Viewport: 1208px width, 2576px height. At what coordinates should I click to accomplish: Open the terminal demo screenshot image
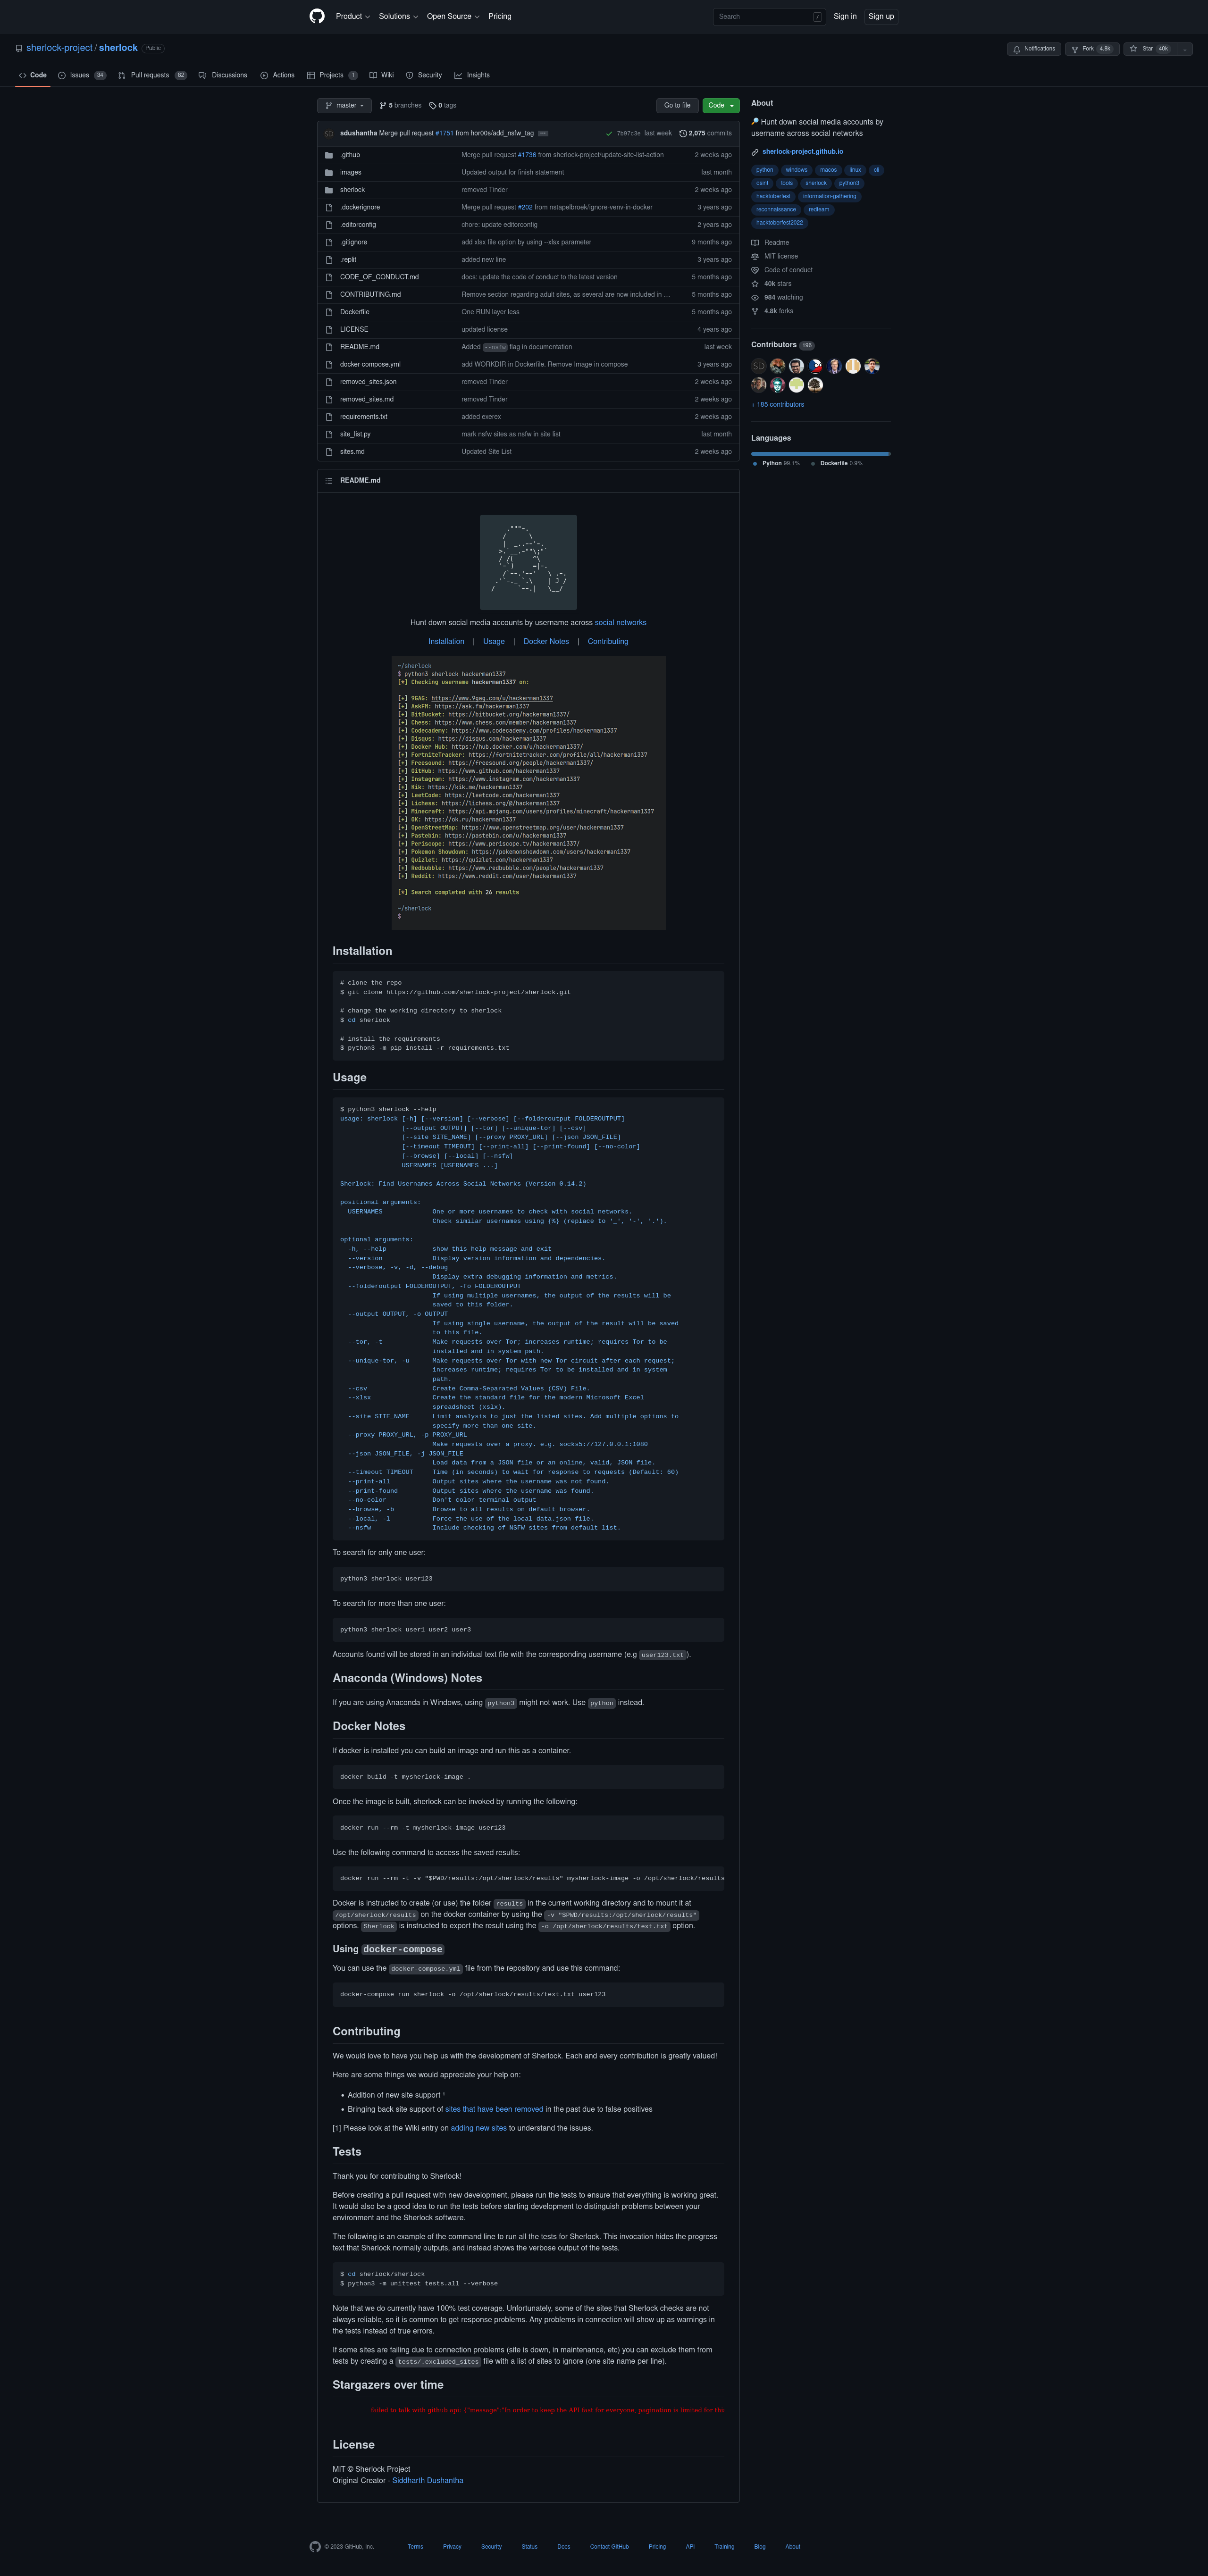click(528, 793)
